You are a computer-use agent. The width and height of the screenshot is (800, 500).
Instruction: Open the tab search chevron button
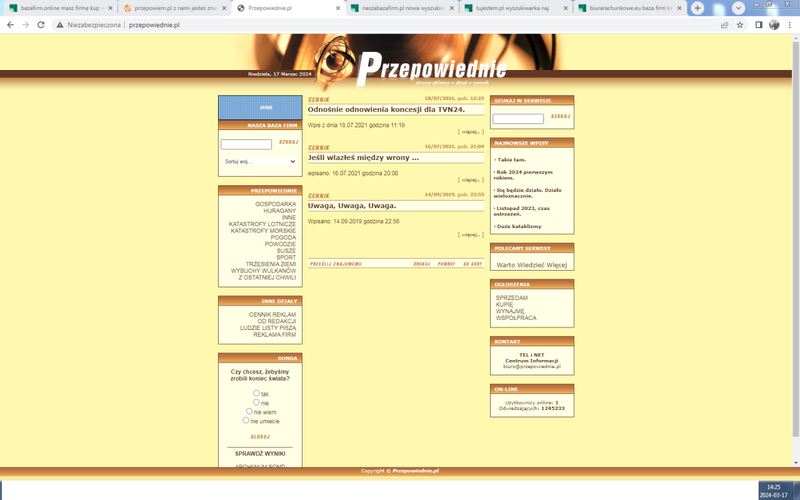click(739, 8)
